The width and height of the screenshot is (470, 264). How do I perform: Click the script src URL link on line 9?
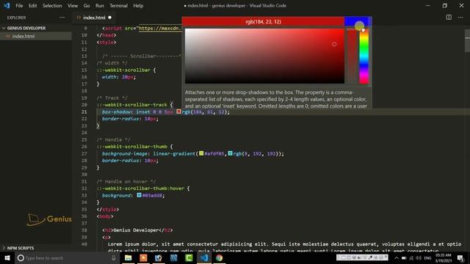[x=160, y=29]
